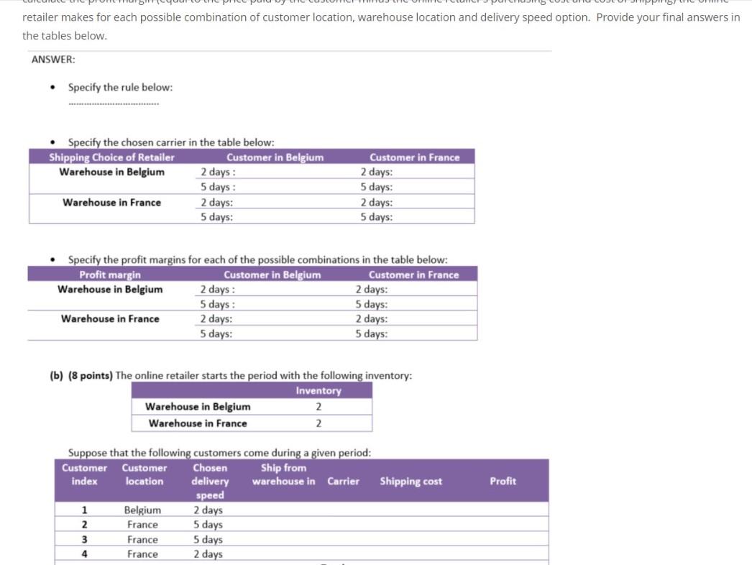Click profit table Belgium warehouse, Belgium customer '2 days :' cell
752x565 pixels.
[272, 289]
